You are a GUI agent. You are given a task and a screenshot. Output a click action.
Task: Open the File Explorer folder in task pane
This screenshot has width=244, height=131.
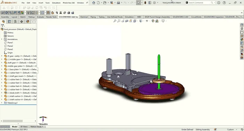click(242, 32)
